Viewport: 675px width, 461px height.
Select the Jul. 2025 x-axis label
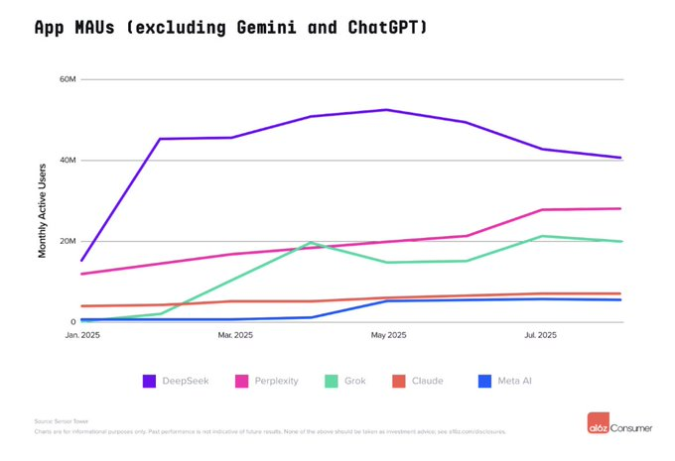coord(540,336)
